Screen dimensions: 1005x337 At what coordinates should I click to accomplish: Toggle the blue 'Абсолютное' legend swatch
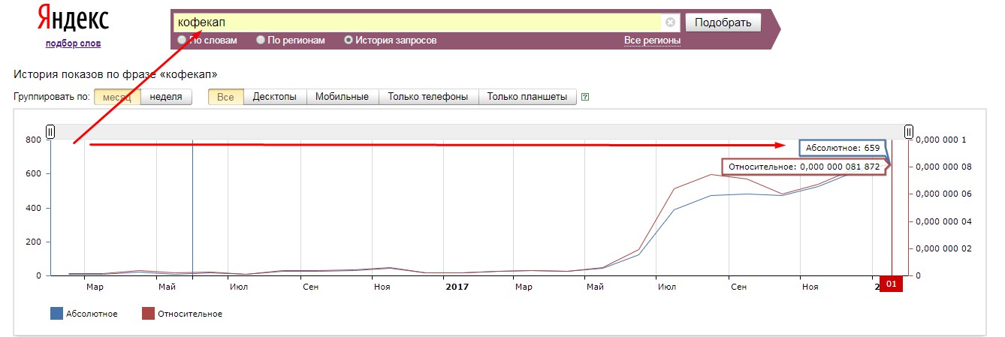point(56,314)
